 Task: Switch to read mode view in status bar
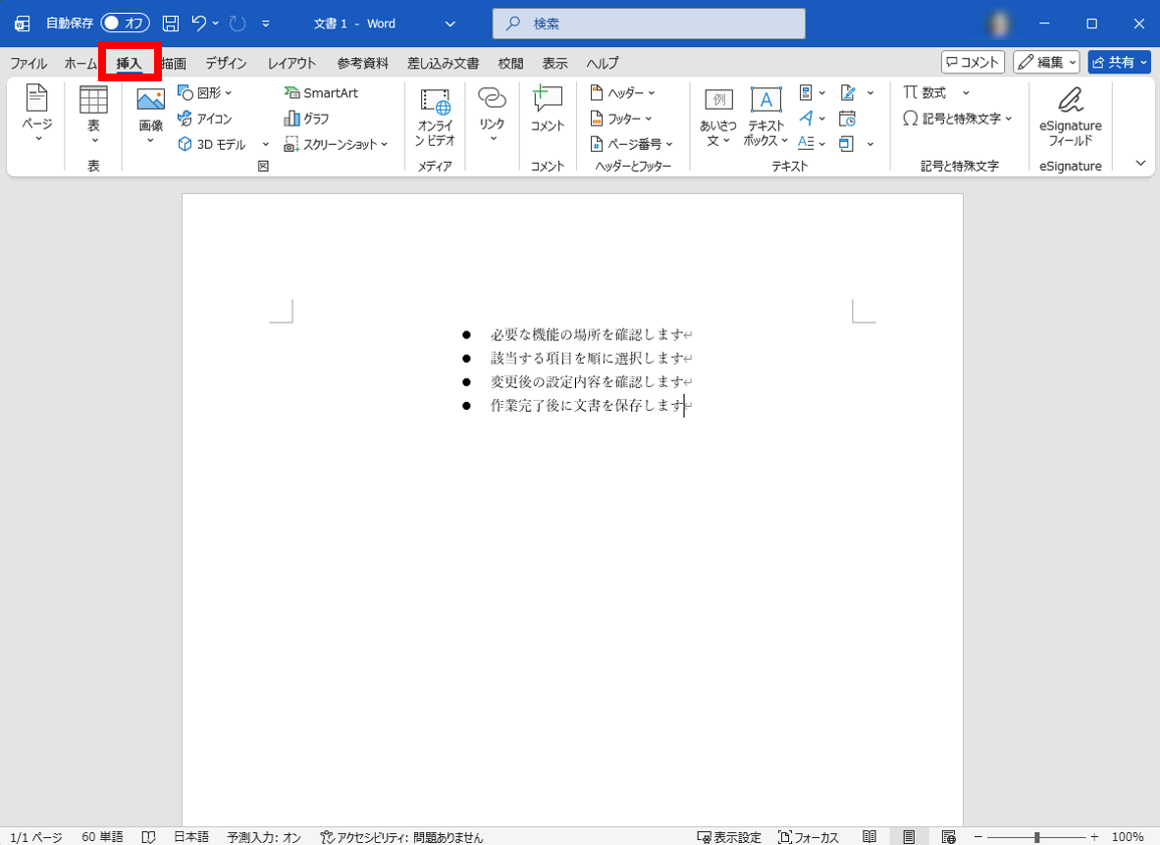point(870,837)
